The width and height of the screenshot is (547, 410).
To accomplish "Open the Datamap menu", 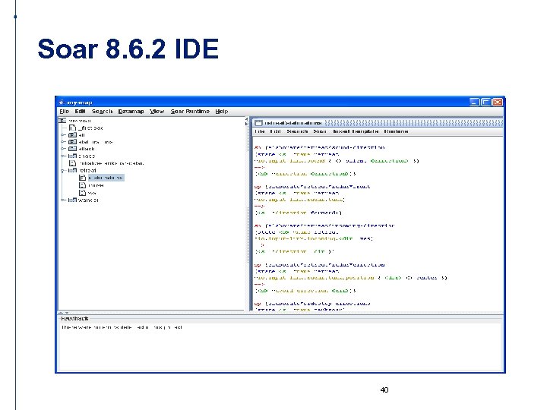I will tap(131, 111).
